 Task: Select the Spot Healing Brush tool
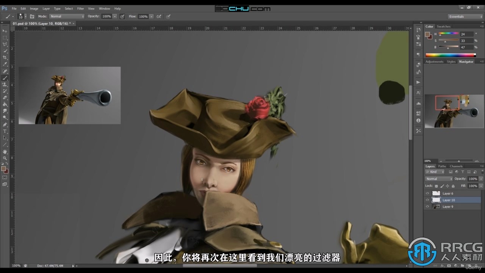5,71
